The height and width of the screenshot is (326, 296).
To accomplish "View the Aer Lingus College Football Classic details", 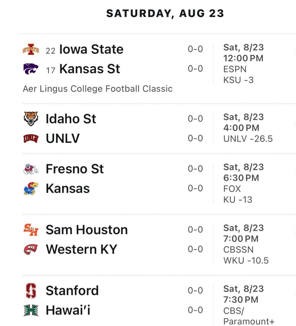I will [x=98, y=89].
